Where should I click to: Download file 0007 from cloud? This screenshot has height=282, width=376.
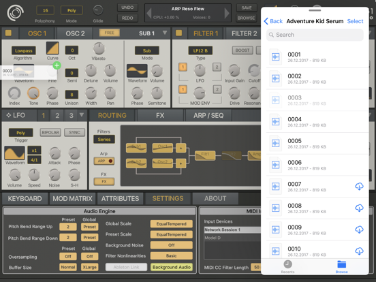point(359,187)
